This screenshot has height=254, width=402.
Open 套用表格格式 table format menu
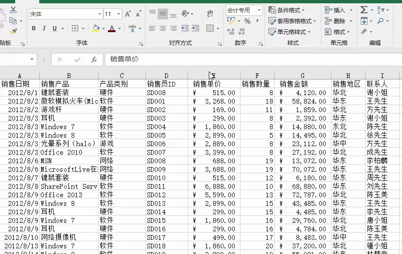click(292, 21)
